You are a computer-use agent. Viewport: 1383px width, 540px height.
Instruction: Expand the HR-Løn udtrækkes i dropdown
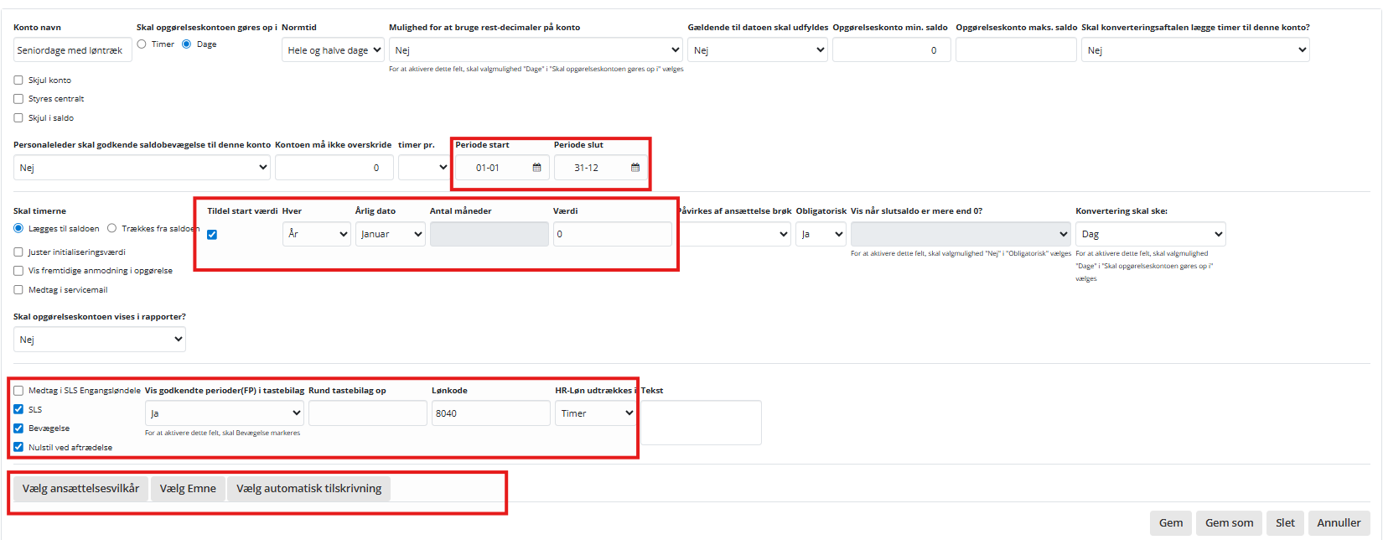click(595, 413)
